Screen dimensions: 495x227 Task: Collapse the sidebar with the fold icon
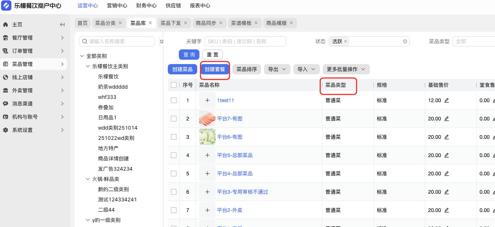coord(62,25)
